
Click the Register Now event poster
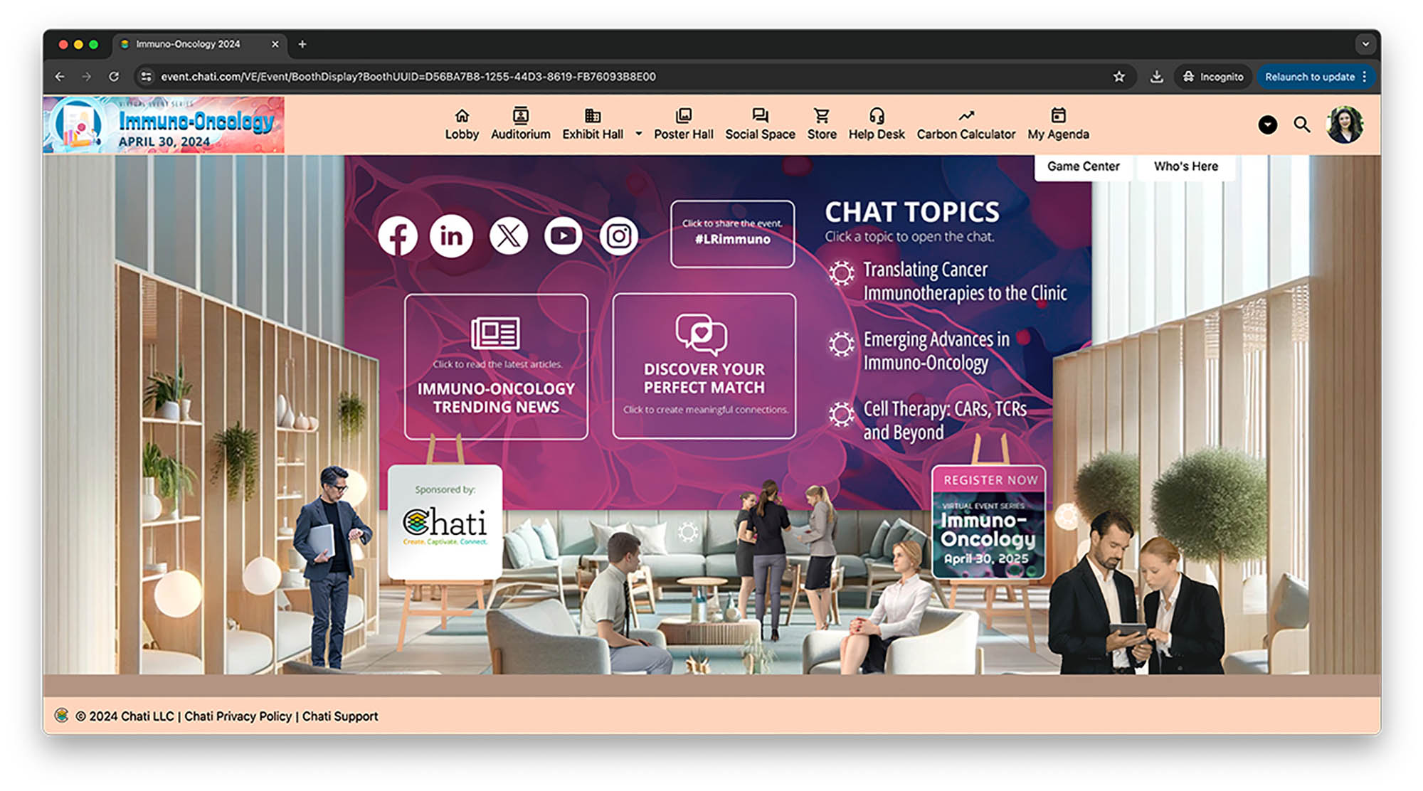click(x=988, y=523)
